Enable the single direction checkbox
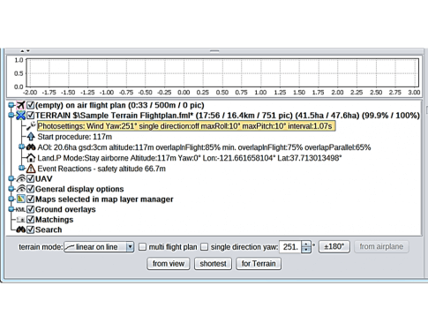The image size is (428, 331). click(x=204, y=246)
